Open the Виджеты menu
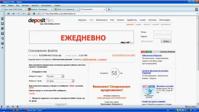199x112 pixels. pos(35,6)
